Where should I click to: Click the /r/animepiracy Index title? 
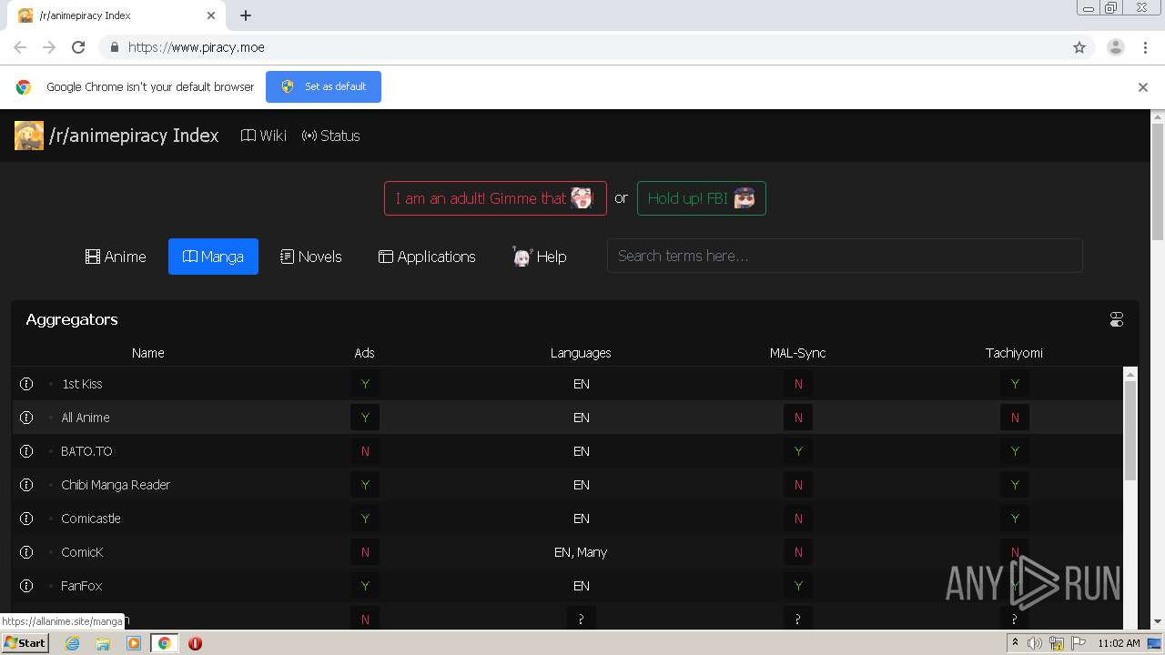tap(134, 136)
